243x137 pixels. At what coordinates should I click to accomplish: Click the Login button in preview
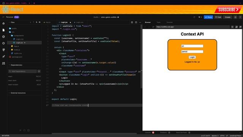coord(192,57)
